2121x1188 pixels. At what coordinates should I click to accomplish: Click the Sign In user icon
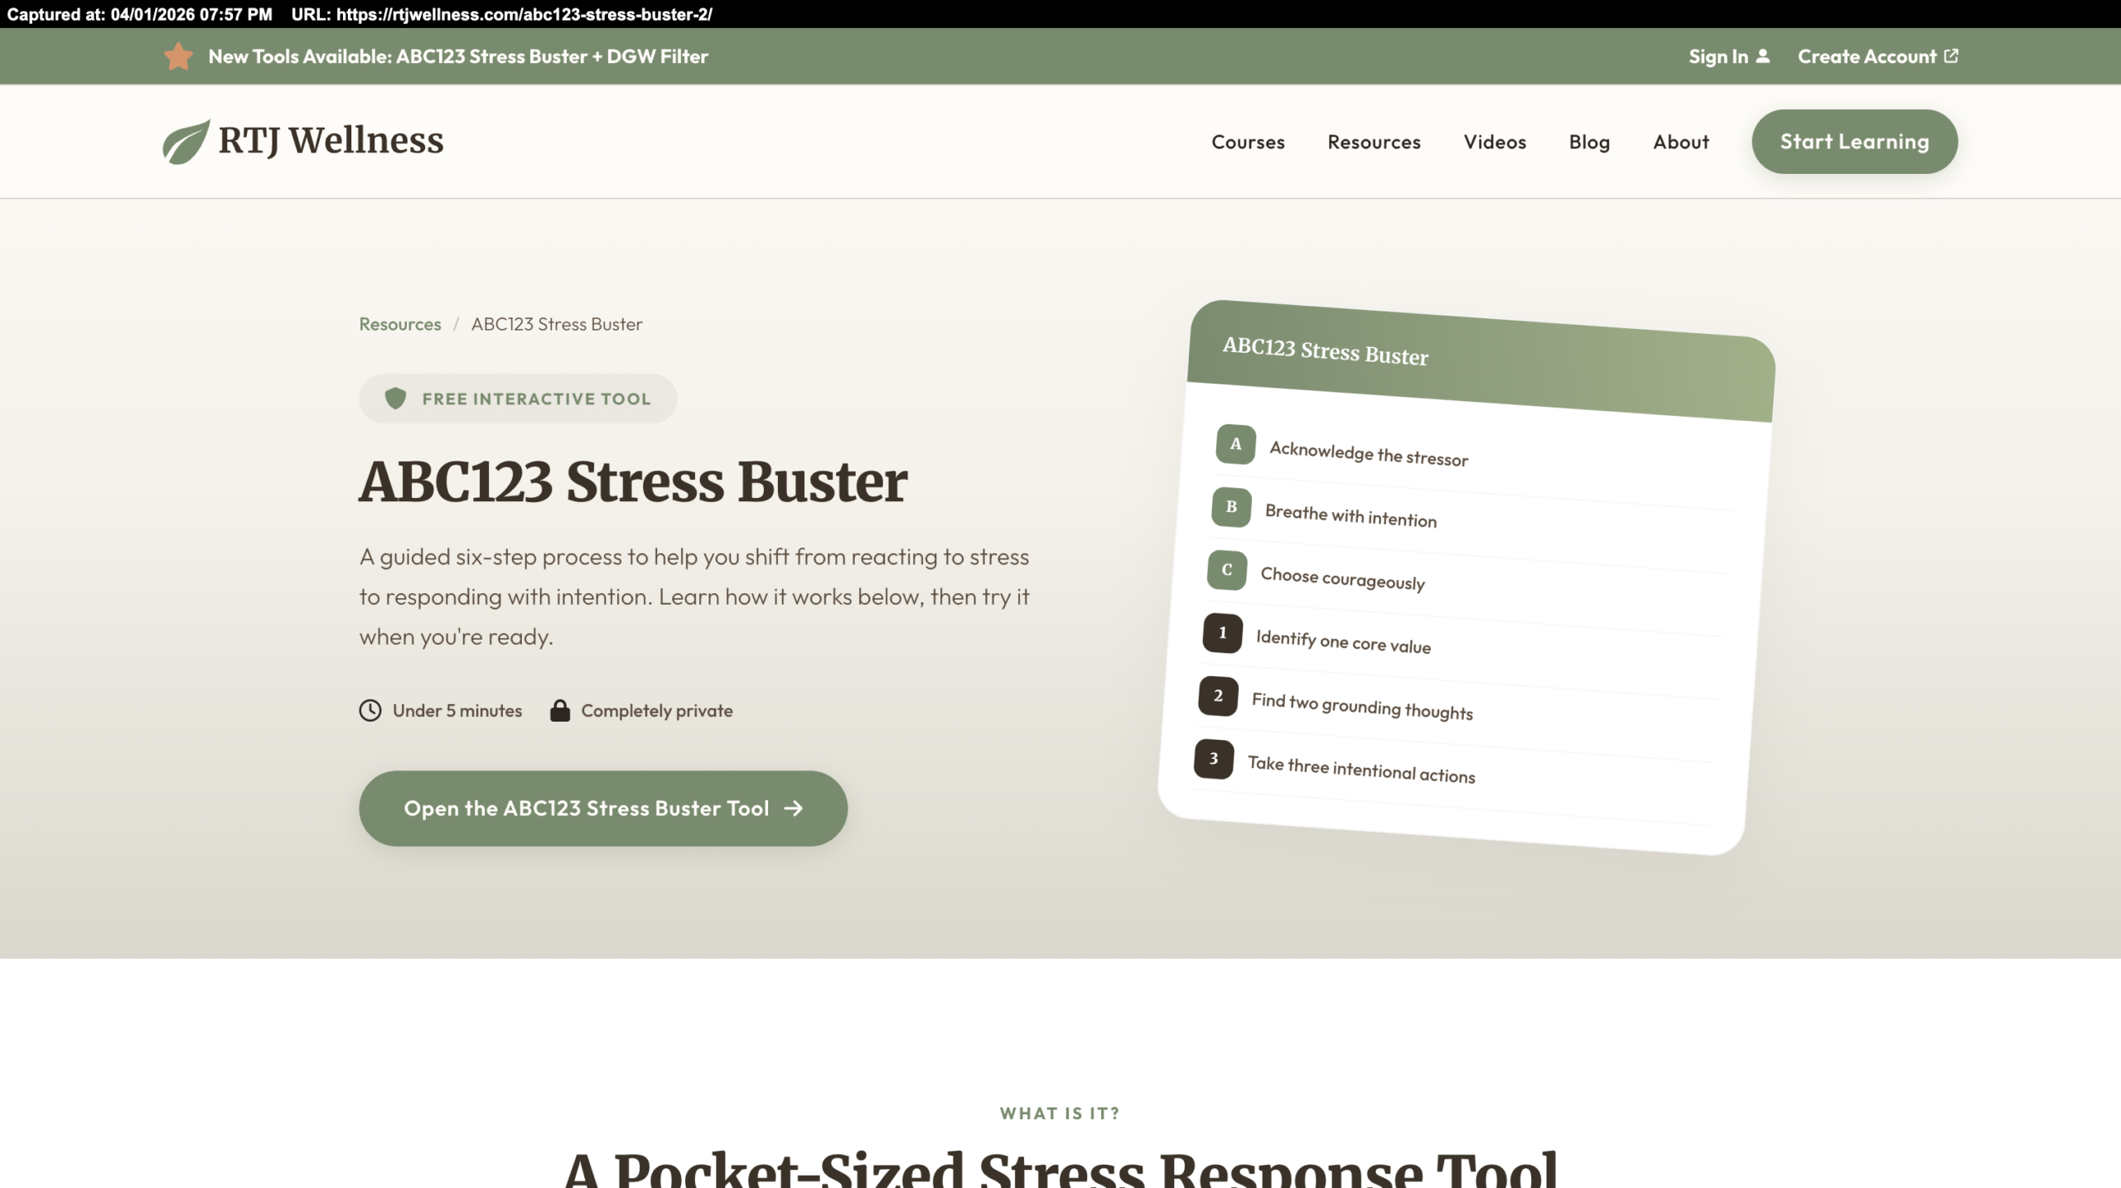1763,56
